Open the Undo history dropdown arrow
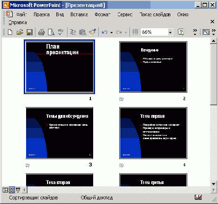Image resolution: width=218 pixels, height=204 pixels. (111, 32)
